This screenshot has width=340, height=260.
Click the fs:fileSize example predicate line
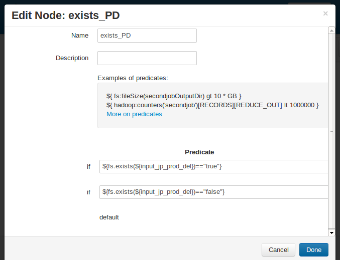click(x=174, y=96)
